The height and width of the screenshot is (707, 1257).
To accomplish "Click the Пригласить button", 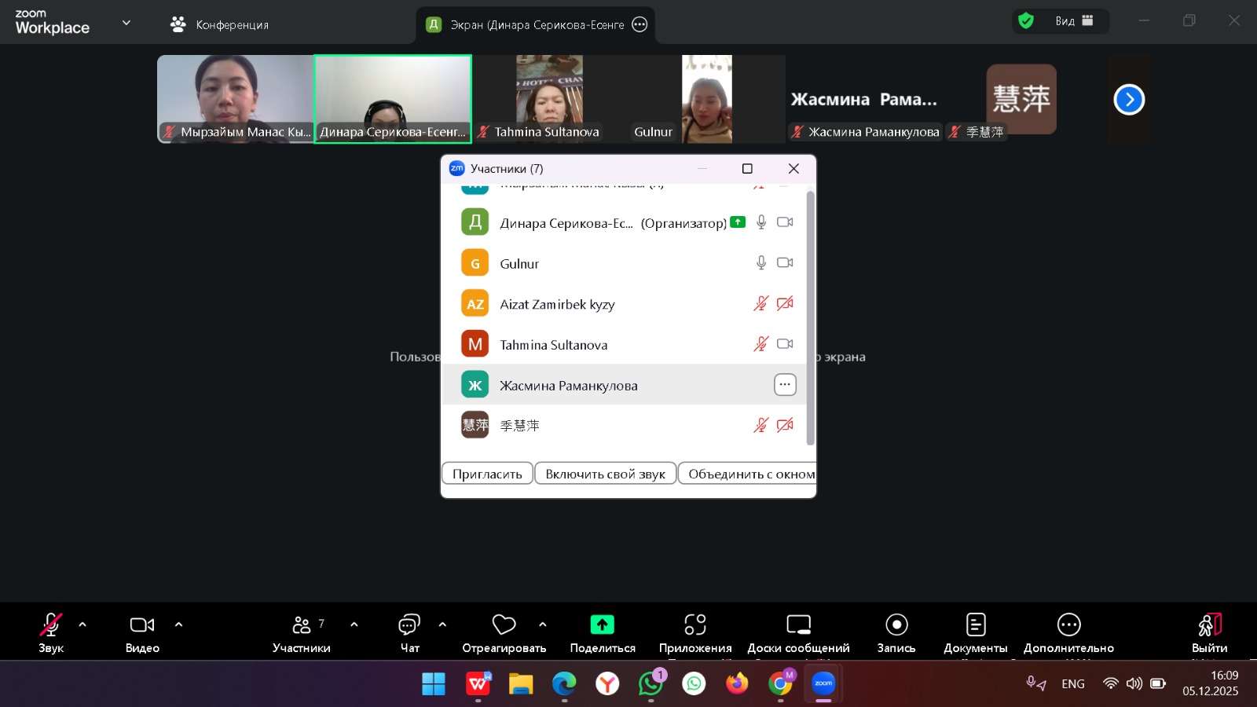I will coord(487,474).
